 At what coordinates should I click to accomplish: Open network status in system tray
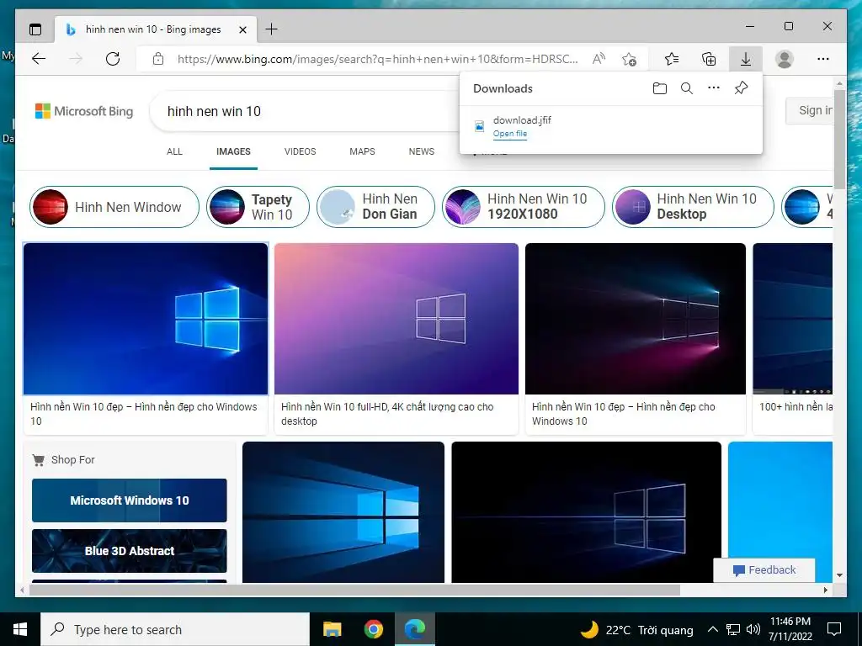pyautogui.click(x=733, y=629)
